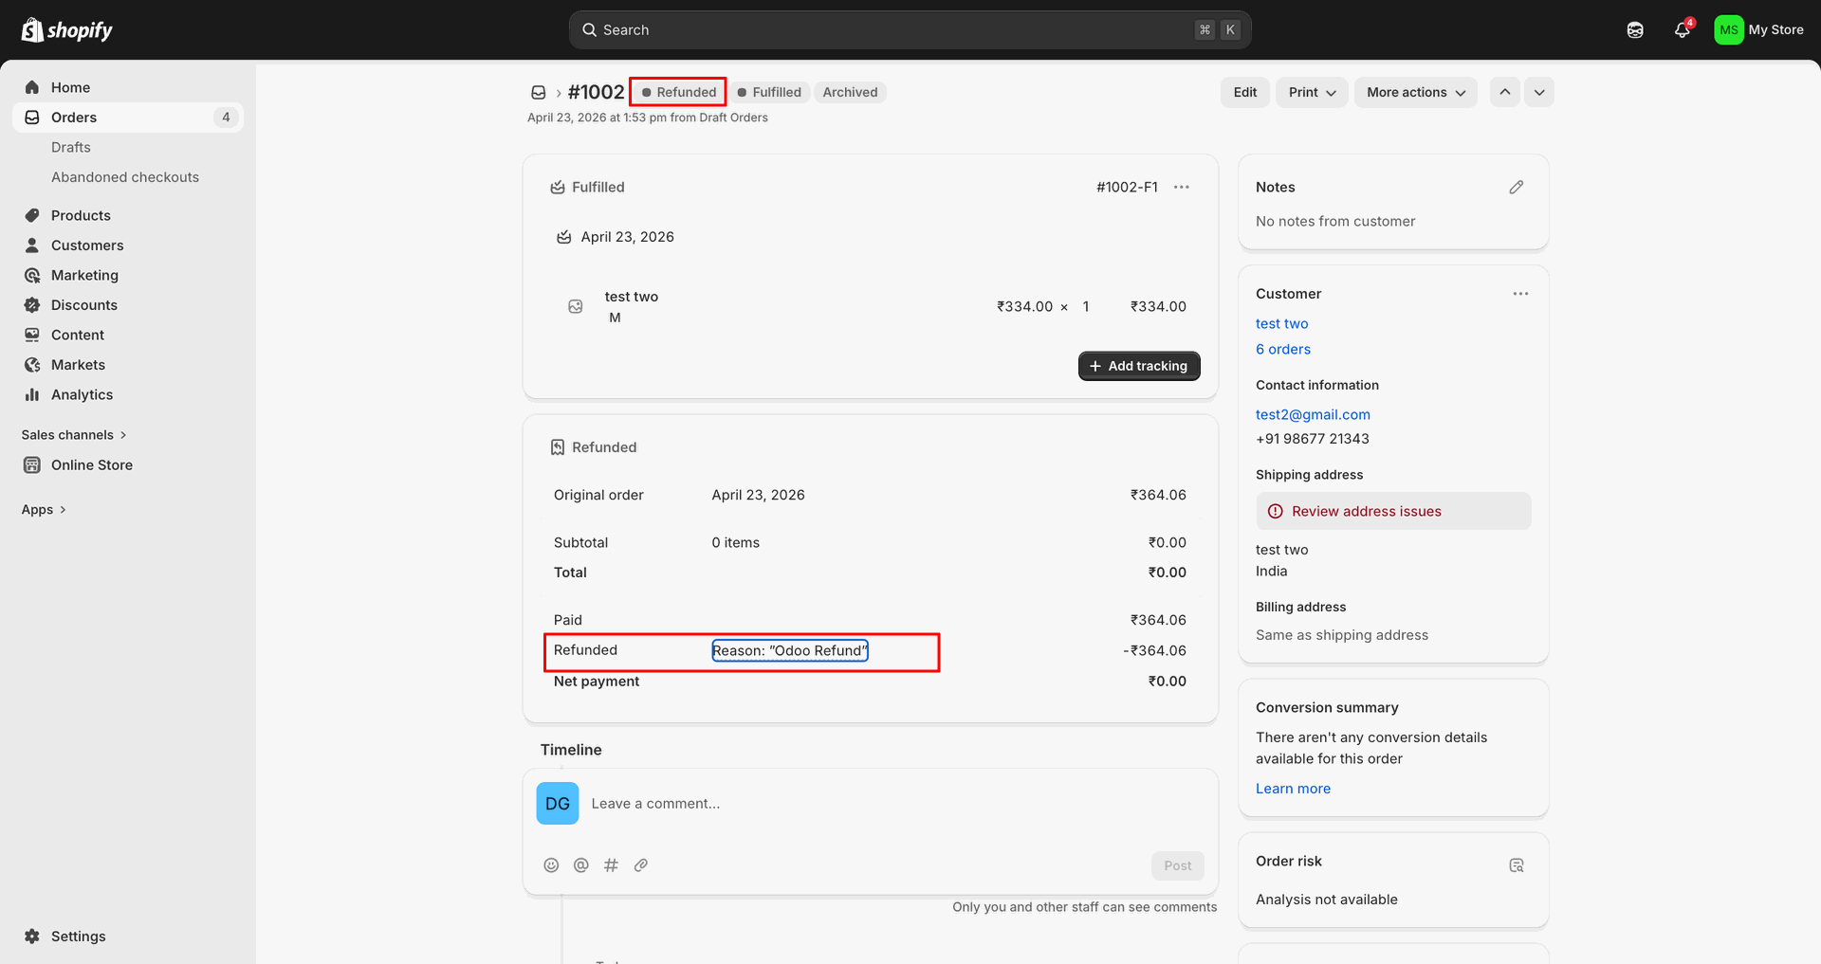Expand Apps section in sidebar

point(44,510)
